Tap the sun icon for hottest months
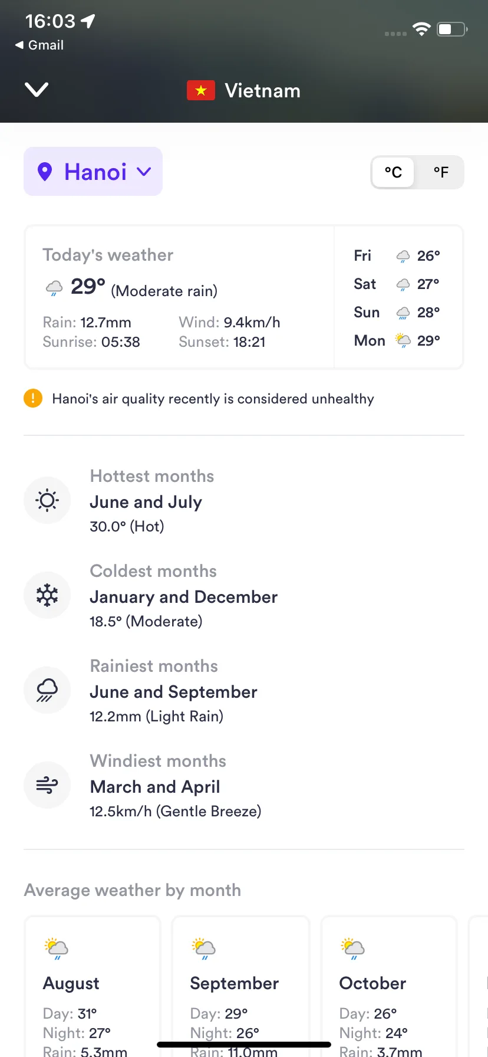The width and height of the screenshot is (488, 1057). click(x=47, y=500)
